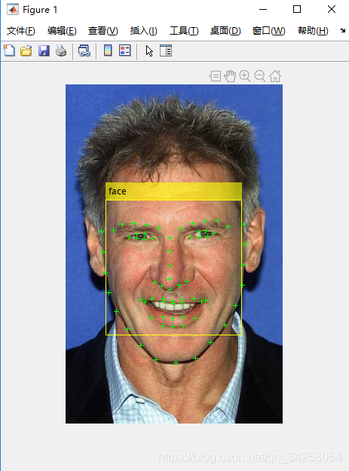This screenshot has width=349, height=471.
Task: Restore view with the home icon
Action: 275,76
